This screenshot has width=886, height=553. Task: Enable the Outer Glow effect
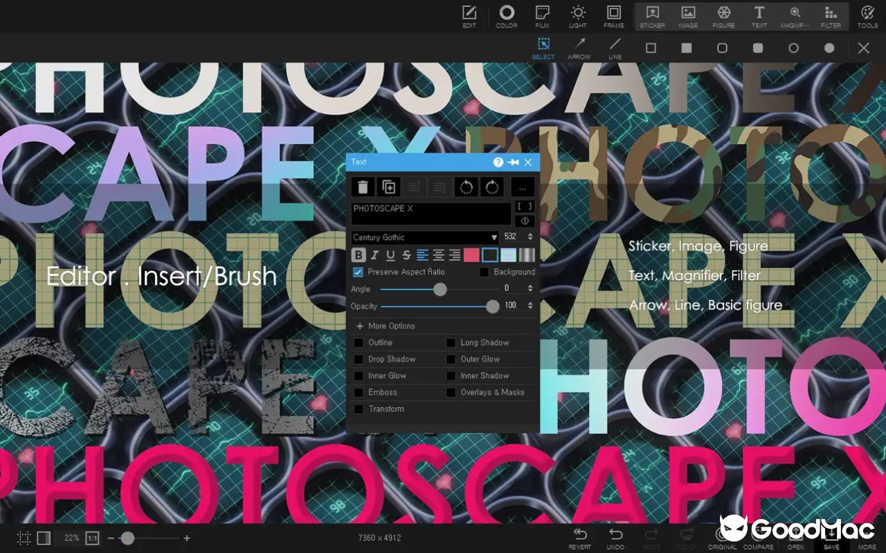tap(451, 359)
